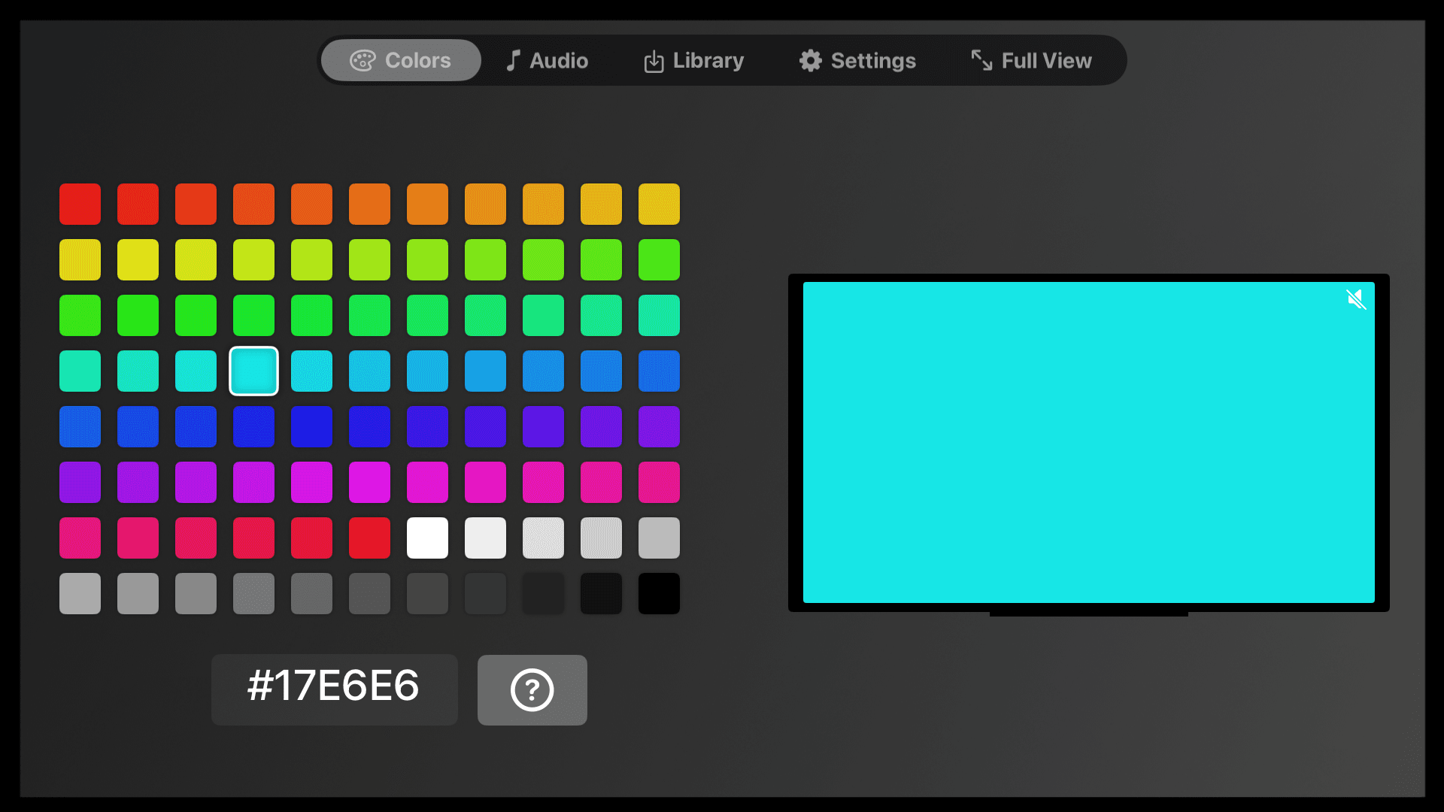The image size is (1444, 812).
Task: Select the near-black swatch left of black
Action: click(x=601, y=593)
